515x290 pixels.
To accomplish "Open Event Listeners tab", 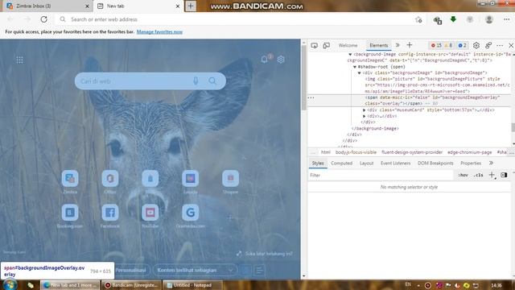I will click(x=395, y=163).
